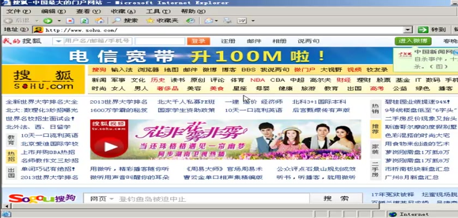Click the greyed Back (后退) arrow icon
The image size is (458, 218).
pos(9,21)
